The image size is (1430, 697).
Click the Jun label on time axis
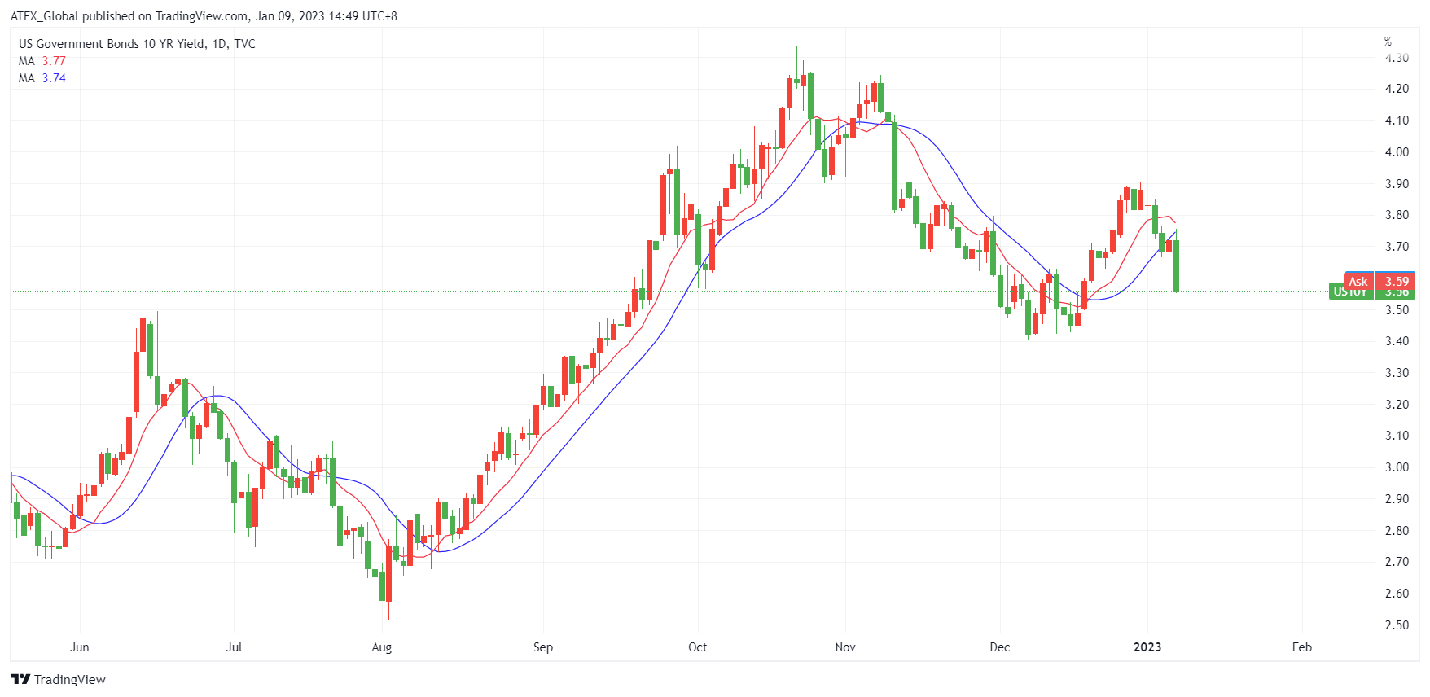[80, 647]
